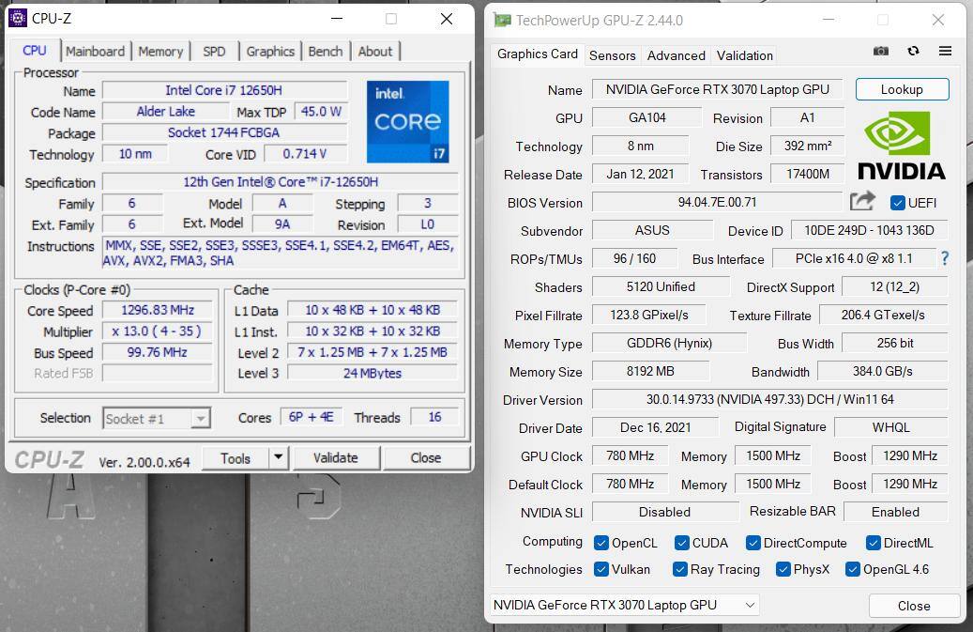Open the Socket #1 selection dropdown
The image size is (973, 632).
click(x=156, y=419)
